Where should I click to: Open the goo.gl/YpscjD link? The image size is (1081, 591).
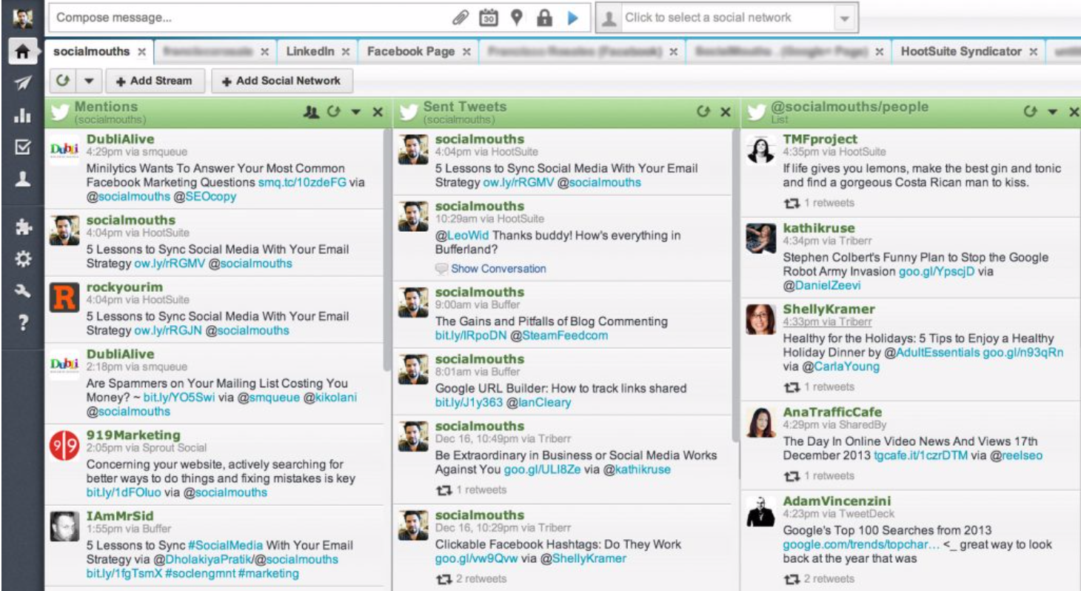pos(935,272)
